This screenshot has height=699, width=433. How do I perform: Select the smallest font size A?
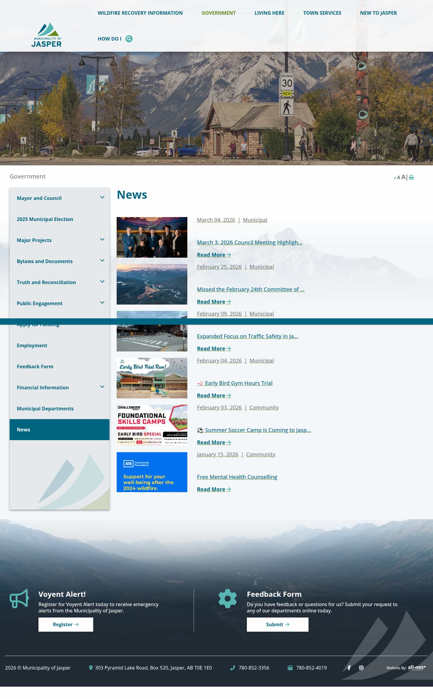click(395, 178)
